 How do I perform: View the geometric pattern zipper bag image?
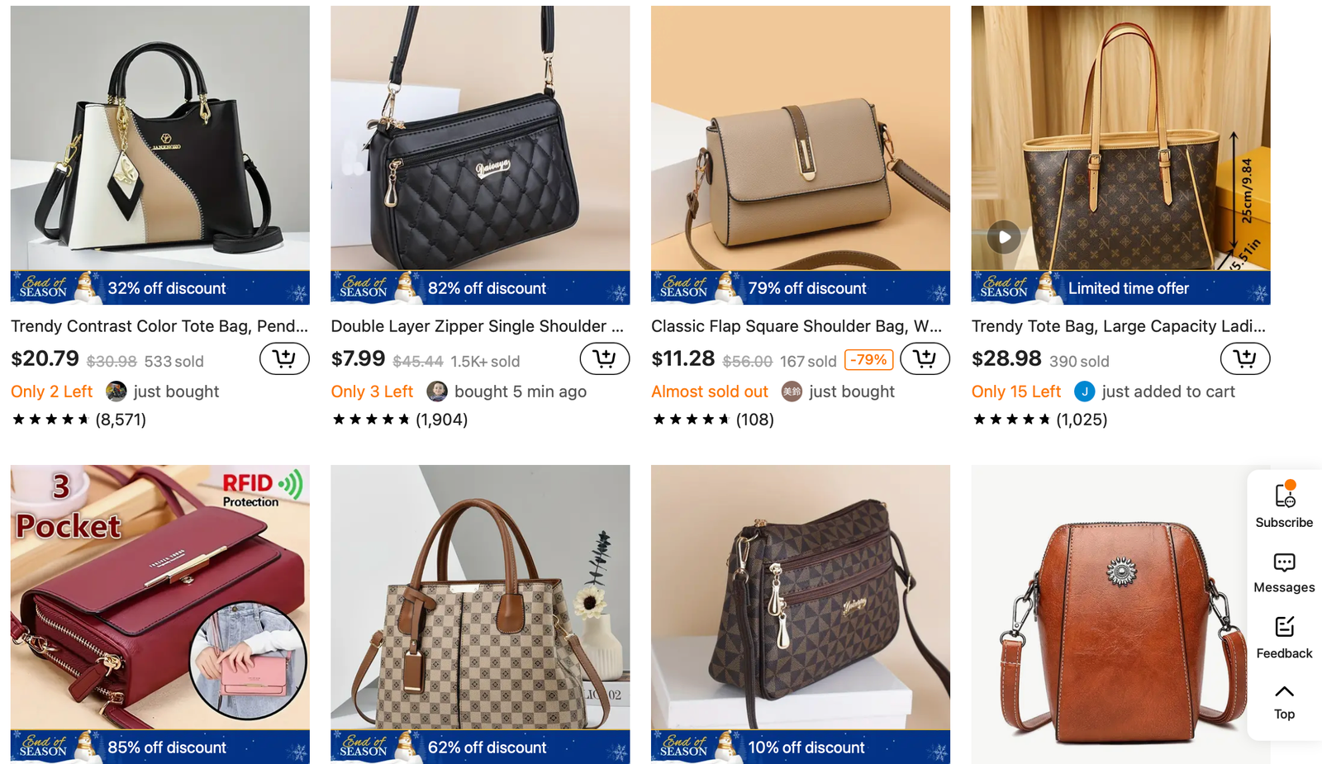tap(801, 597)
